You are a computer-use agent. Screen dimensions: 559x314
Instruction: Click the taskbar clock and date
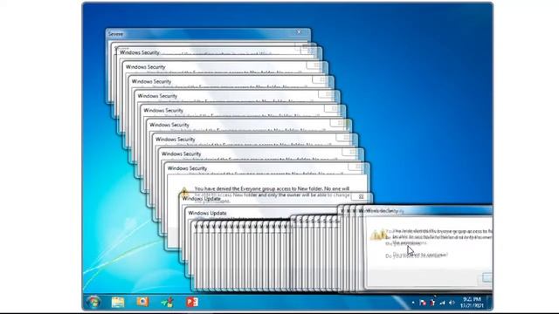pos(472,303)
